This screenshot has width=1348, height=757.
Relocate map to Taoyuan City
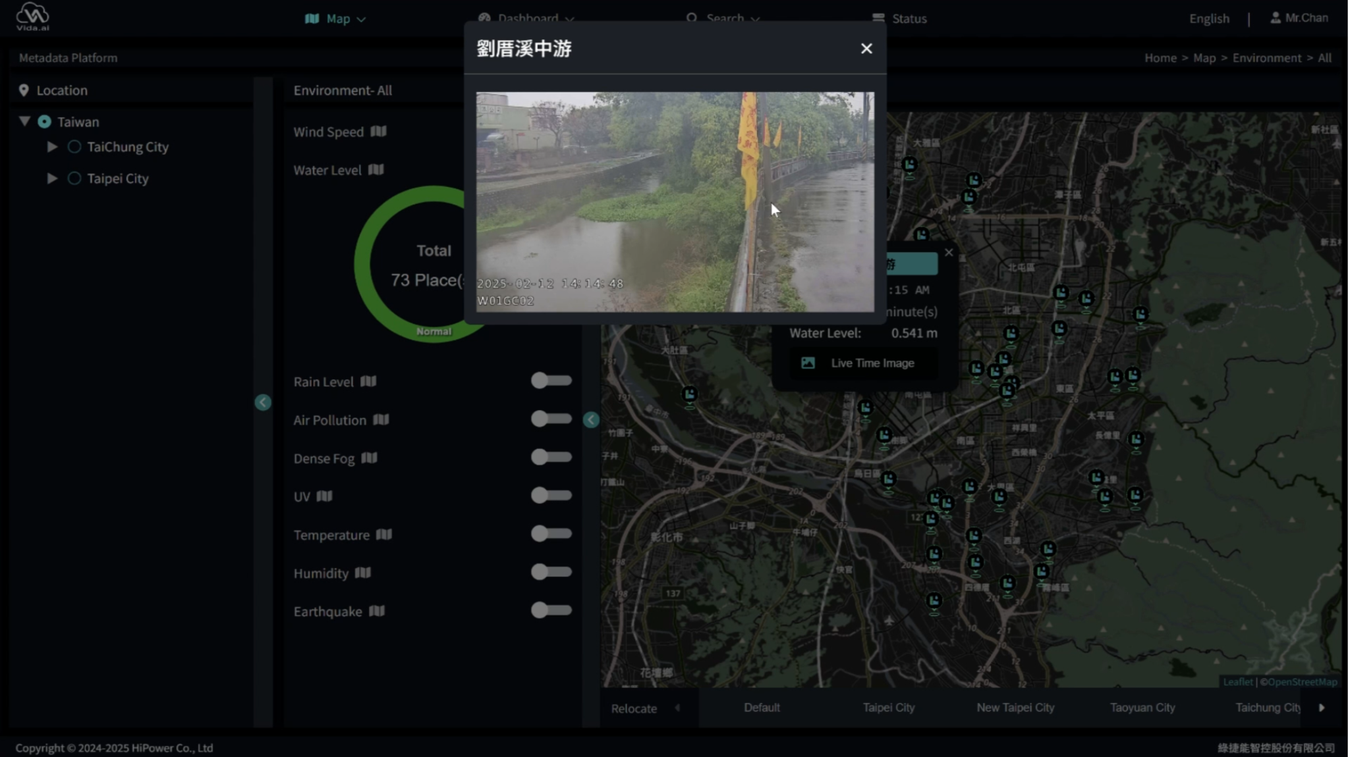pos(1142,708)
